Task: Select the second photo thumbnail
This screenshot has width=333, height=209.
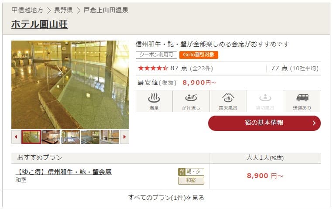Action: point(51,137)
